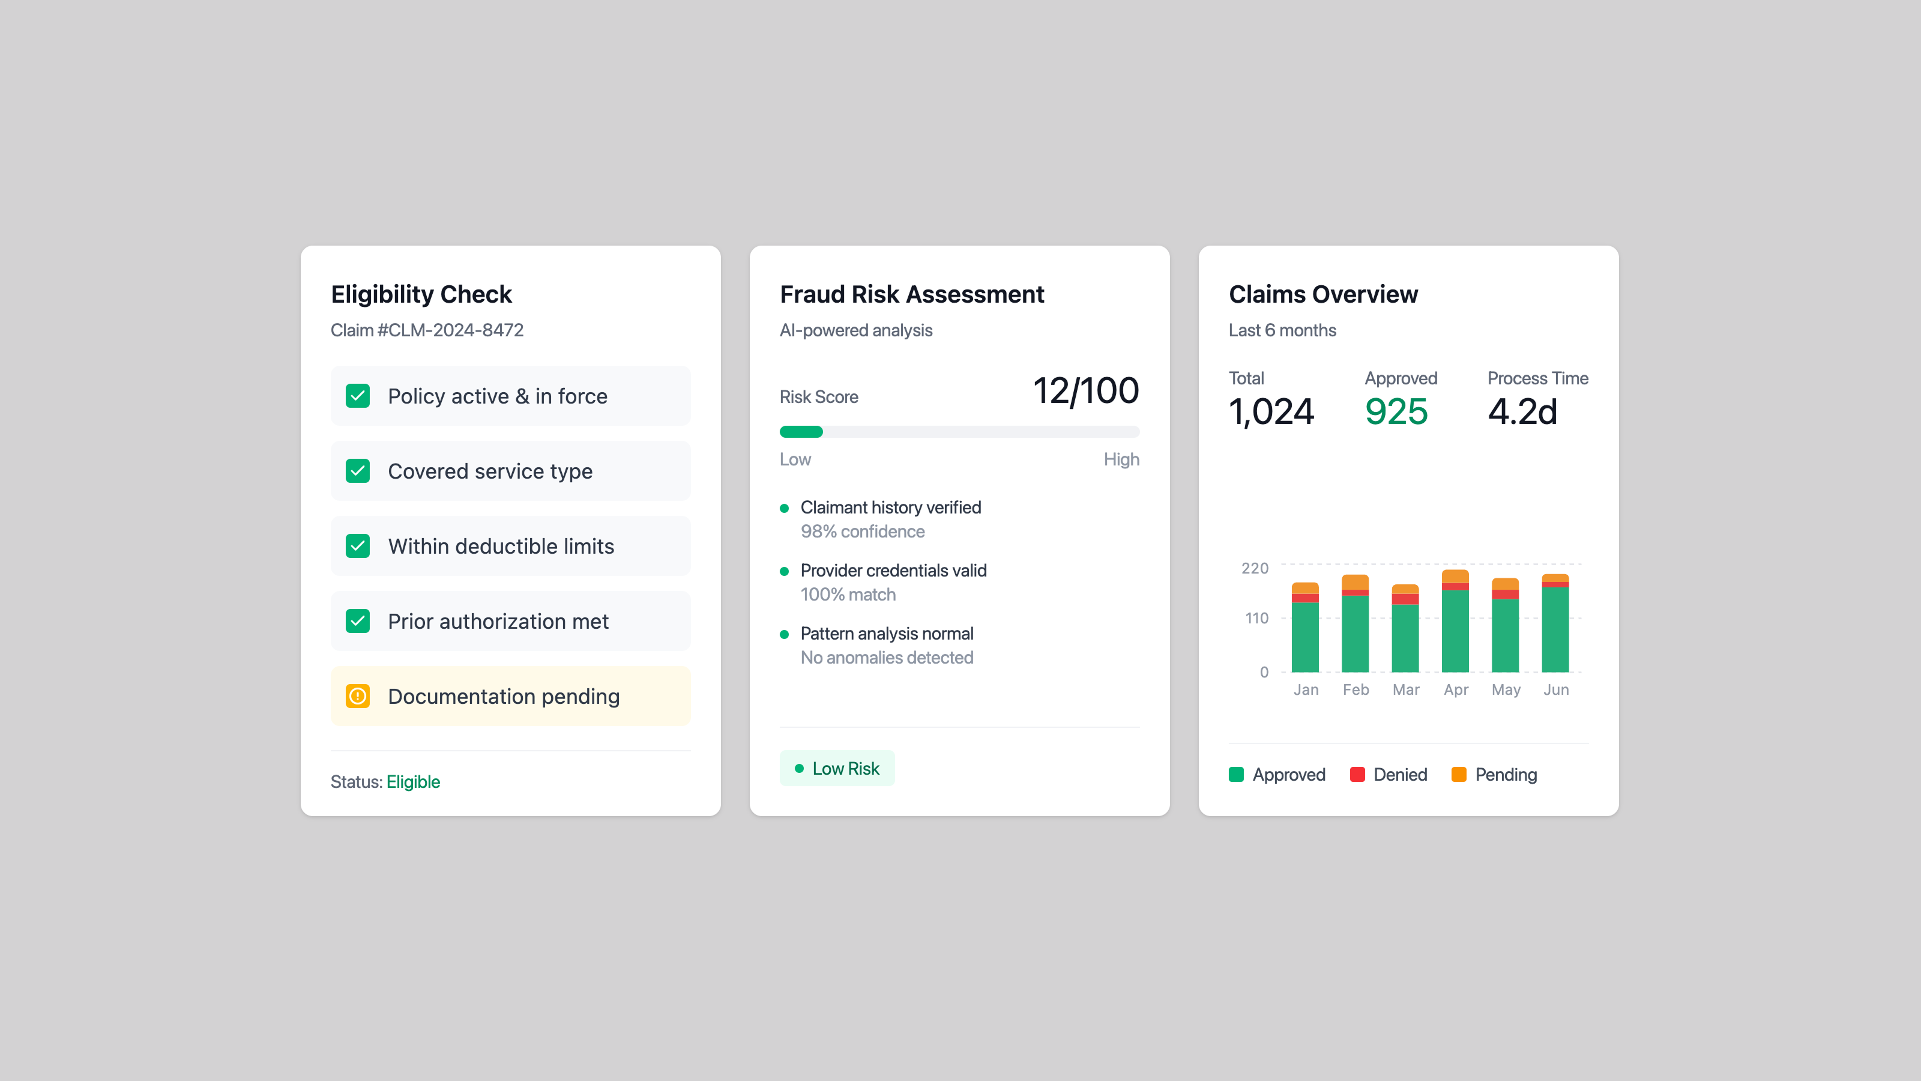Screen dimensions: 1921x1081
Task: Click the warning icon beside Documentation pending
Action: (357, 695)
